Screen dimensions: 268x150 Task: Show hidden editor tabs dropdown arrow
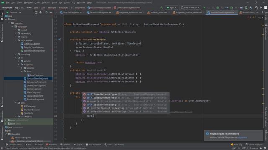(x=258, y=12)
